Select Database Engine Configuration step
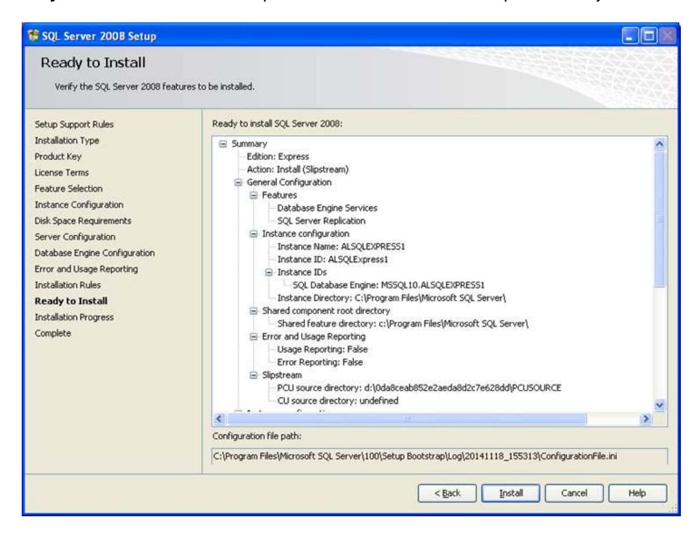697x533 pixels. tap(95, 253)
